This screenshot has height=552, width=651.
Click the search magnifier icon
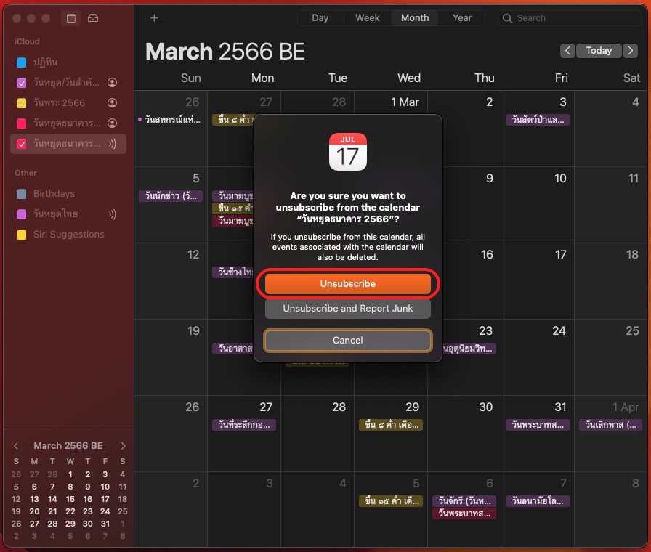tap(508, 18)
